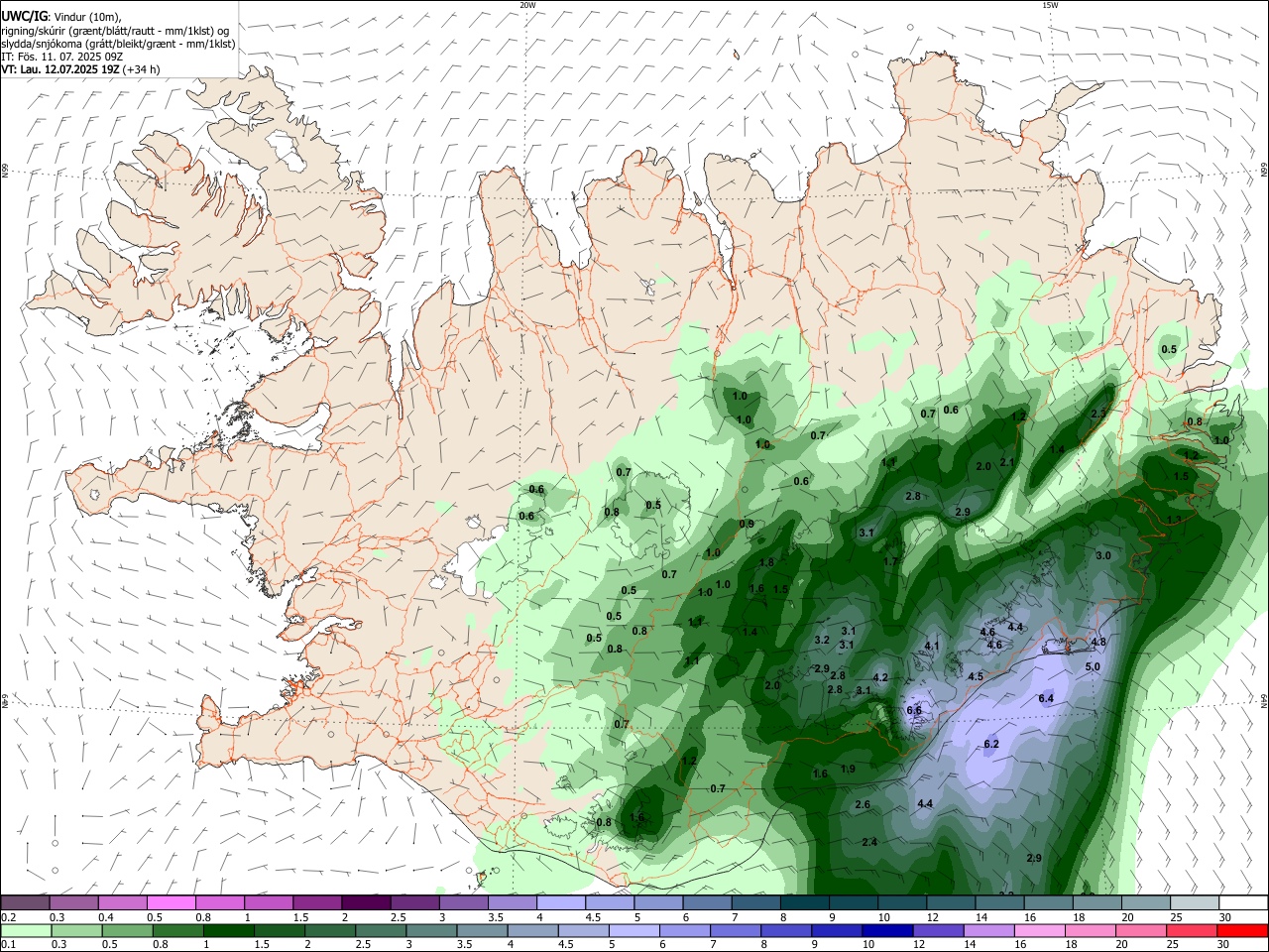Click valid time 'VT: Lau. 12.07.2025 19Z (+34 h)'
This screenshot has height=952, width=1269.
pyautogui.click(x=80, y=69)
